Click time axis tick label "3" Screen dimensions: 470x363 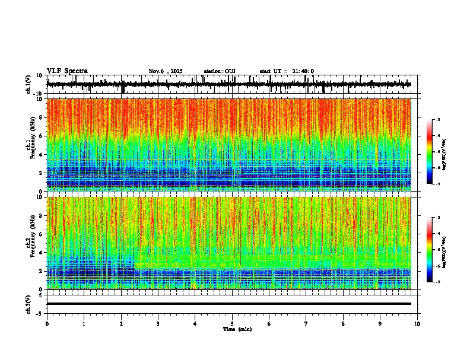point(158,324)
